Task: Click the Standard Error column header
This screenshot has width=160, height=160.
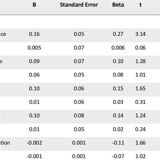Action: pyautogui.click(x=79, y=5)
